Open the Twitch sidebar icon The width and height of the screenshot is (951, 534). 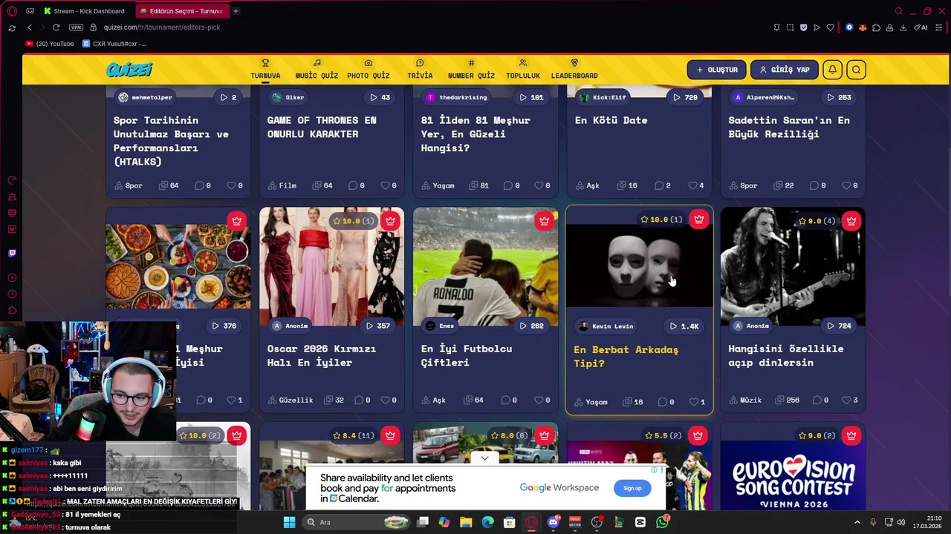(12, 253)
